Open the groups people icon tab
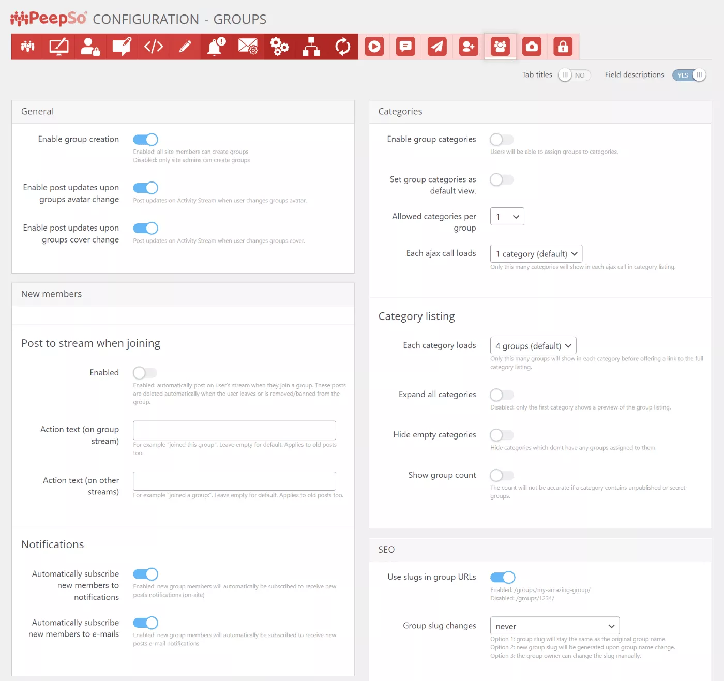 [501, 47]
